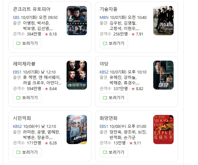198x165 pixels.
Task: Open the 시민덕희 movie poster
Action: pyautogui.click(x=77, y=130)
